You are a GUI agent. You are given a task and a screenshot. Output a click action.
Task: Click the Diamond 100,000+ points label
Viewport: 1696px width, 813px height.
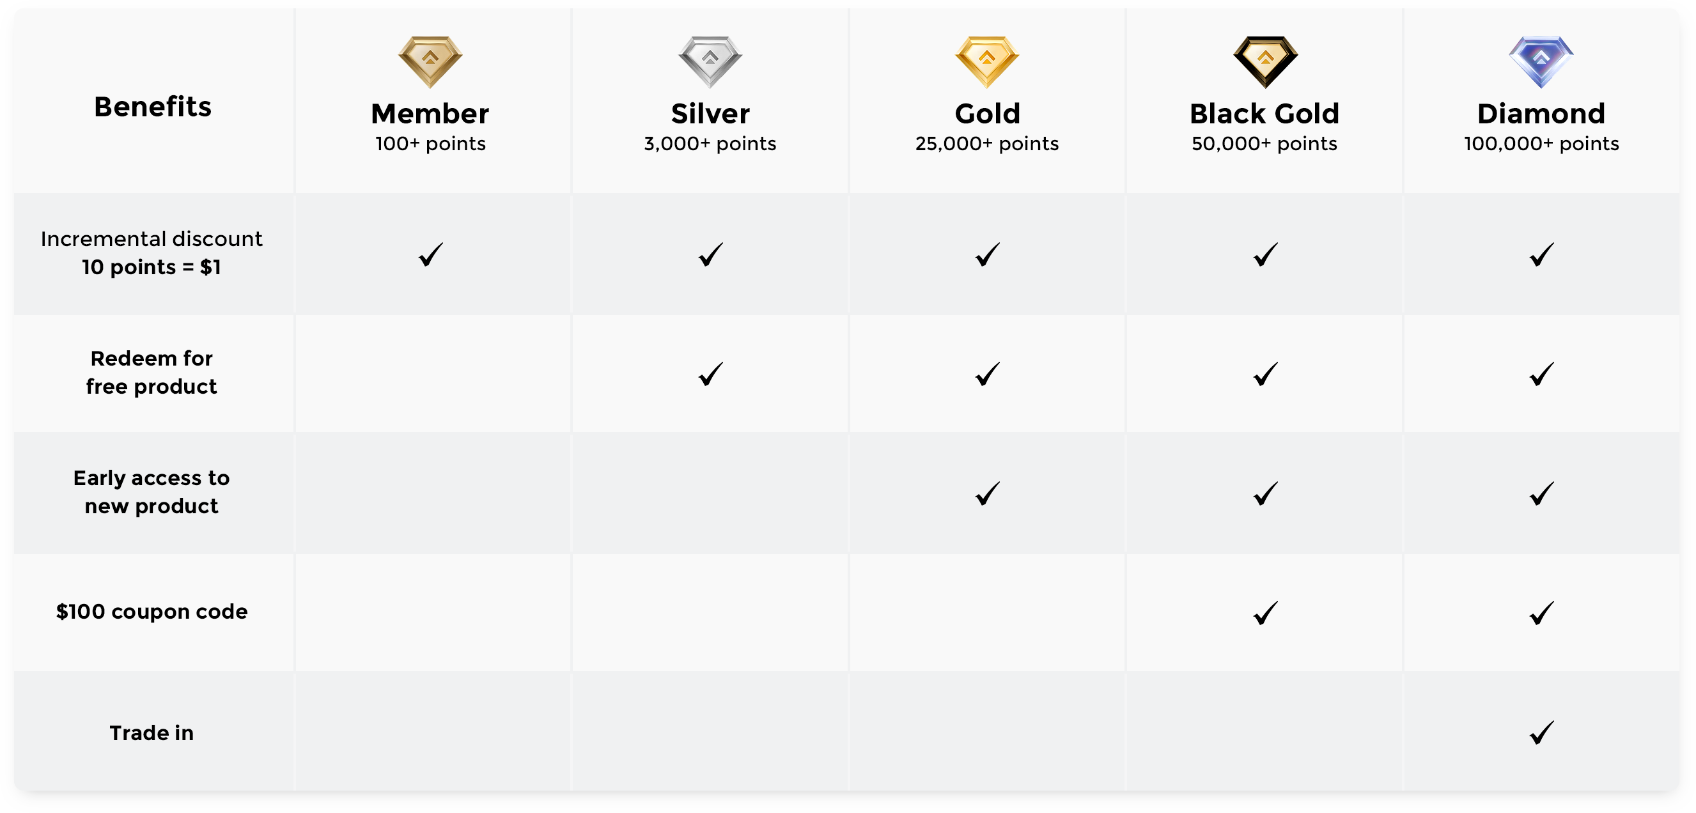point(1541,144)
